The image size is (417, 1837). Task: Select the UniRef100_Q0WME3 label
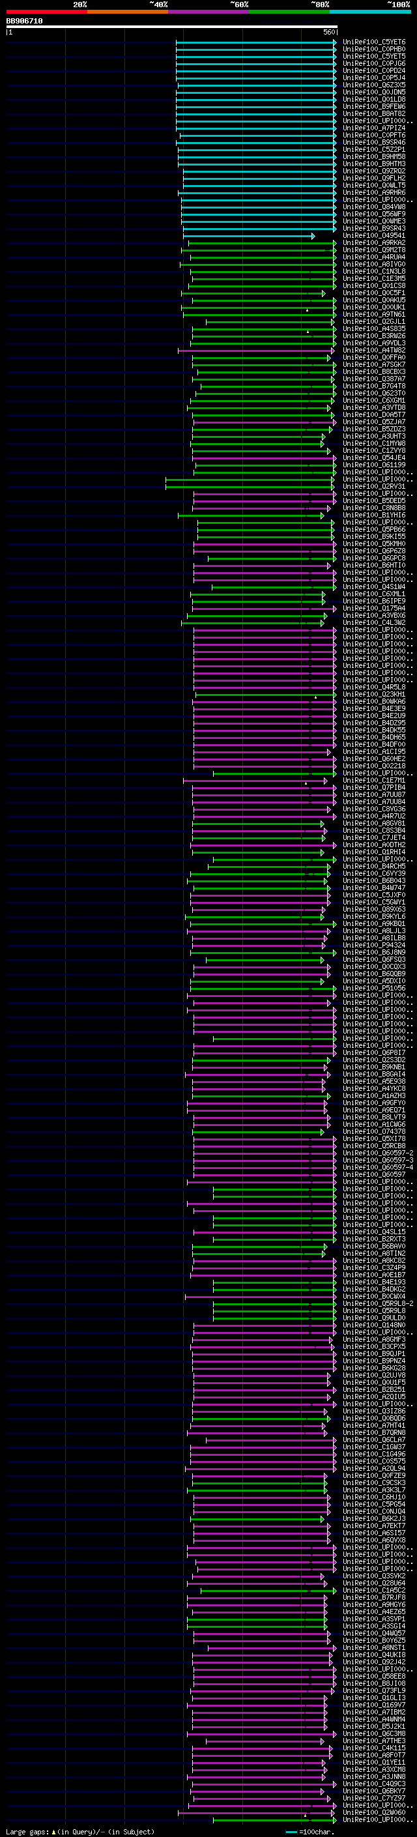click(x=374, y=221)
